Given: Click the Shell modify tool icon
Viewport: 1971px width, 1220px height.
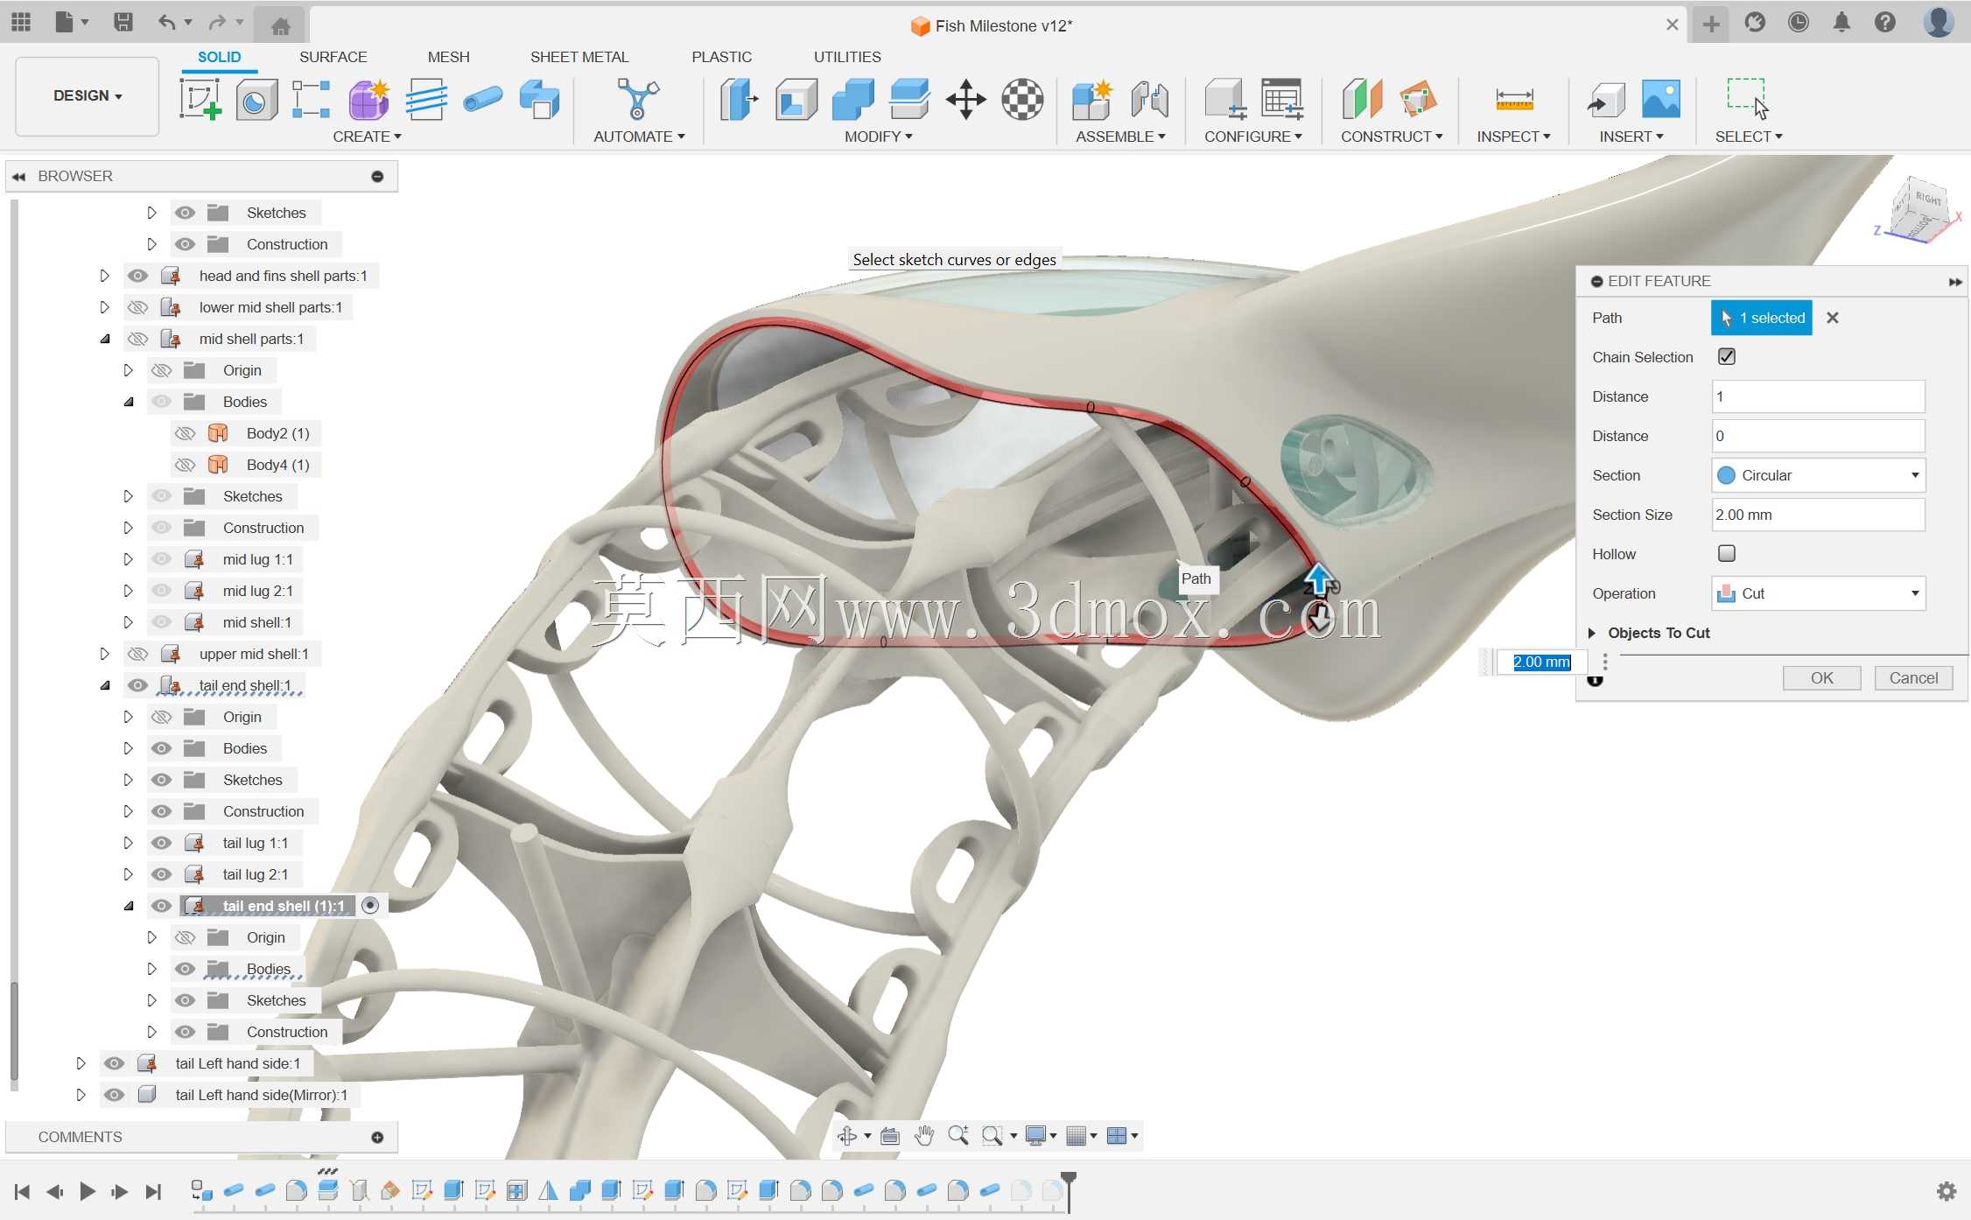Looking at the screenshot, I should pos(796,99).
